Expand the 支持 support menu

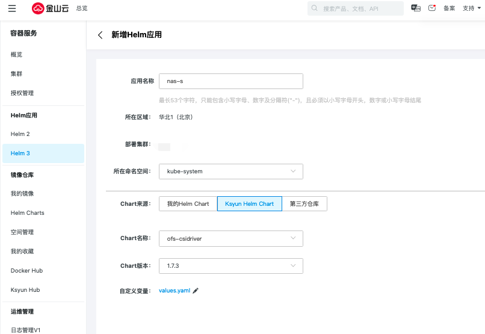click(471, 8)
